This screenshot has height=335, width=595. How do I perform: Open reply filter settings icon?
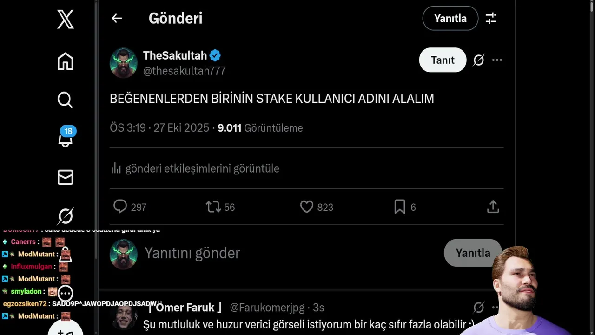(491, 18)
